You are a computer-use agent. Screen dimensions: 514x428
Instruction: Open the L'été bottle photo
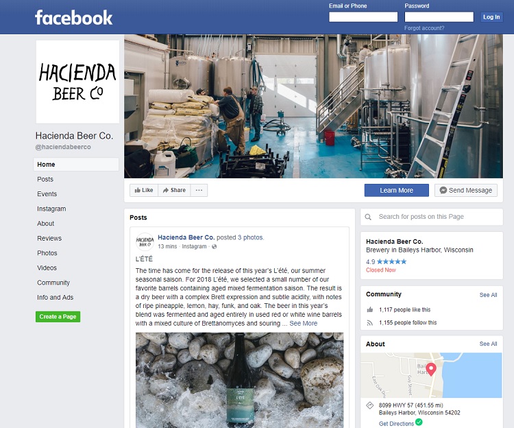coord(240,381)
